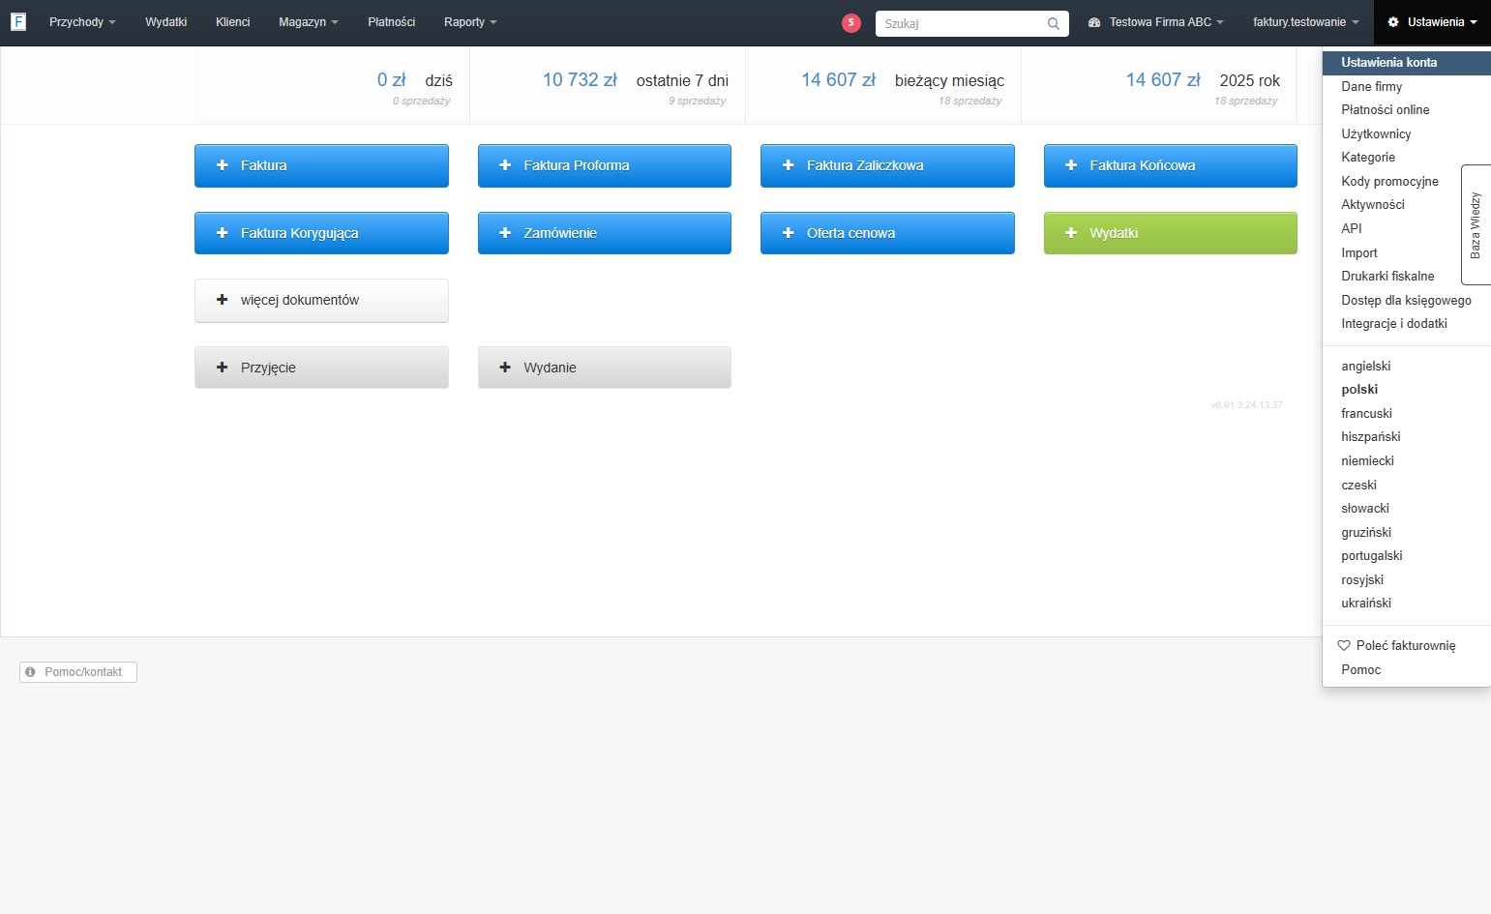Open the Testowa Firma ABC company switcher
Image resolution: width=1491 pixels, height=914 pixels.
1156,22
